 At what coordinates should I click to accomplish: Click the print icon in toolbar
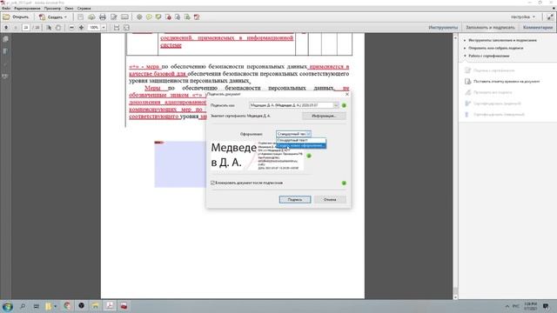(103, 17)
